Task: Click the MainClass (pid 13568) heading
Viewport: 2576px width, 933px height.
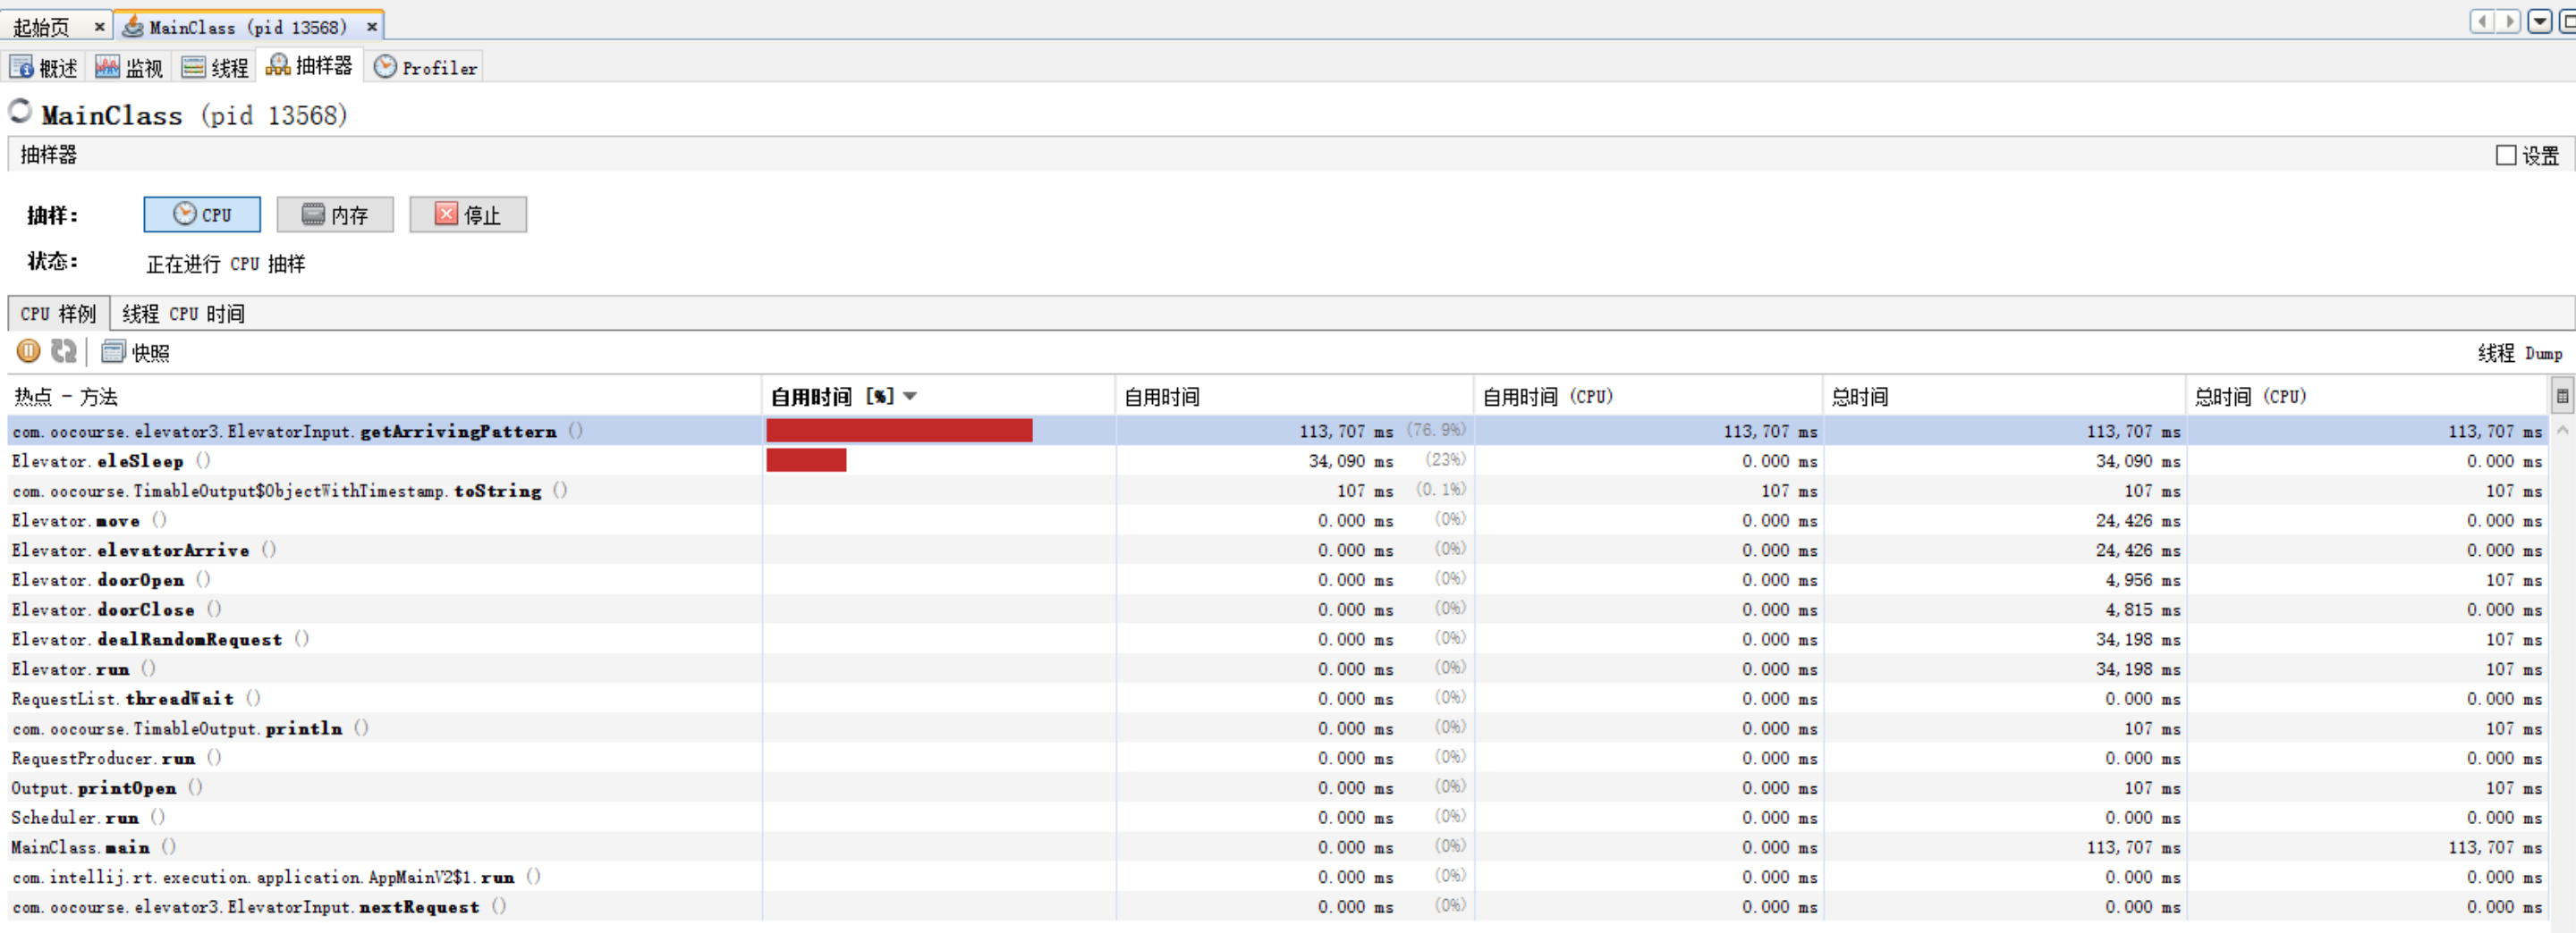Action: [x=194, y=115]
